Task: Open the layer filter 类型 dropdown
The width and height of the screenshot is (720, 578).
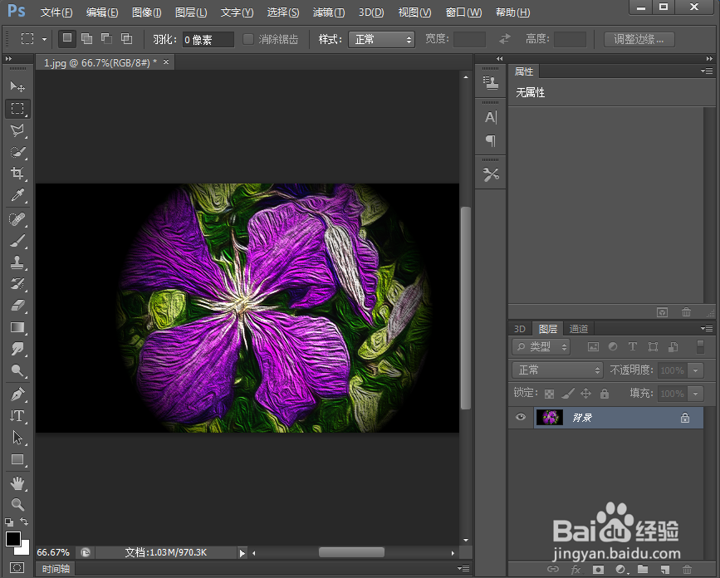Action: [541, 346]
